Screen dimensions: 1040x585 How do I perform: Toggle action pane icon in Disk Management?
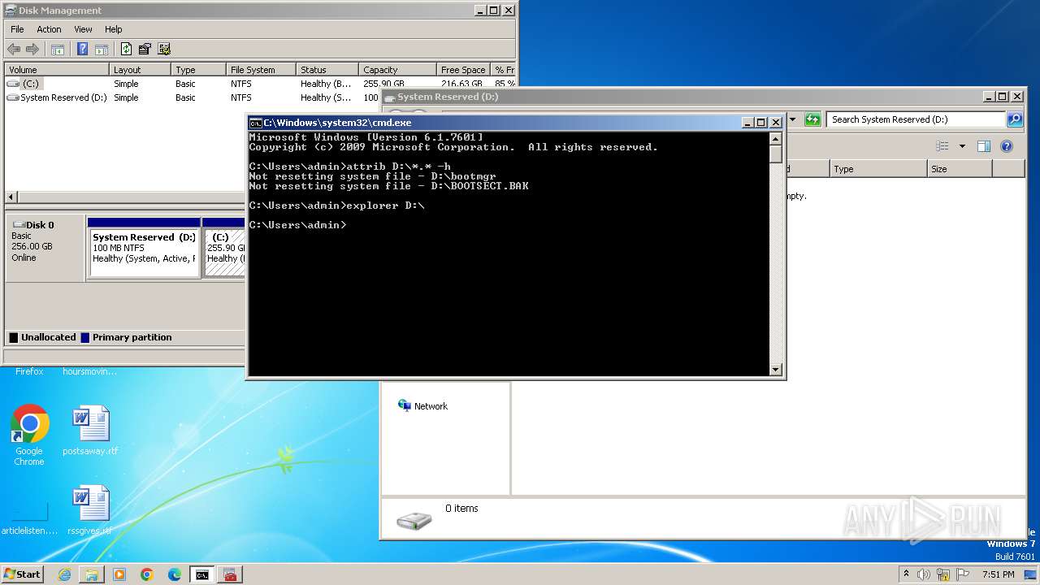[x=102, y=50]
